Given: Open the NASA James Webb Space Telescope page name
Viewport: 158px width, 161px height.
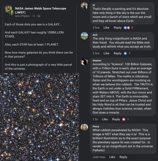Looking at the screenshot, I should point(41,10).
